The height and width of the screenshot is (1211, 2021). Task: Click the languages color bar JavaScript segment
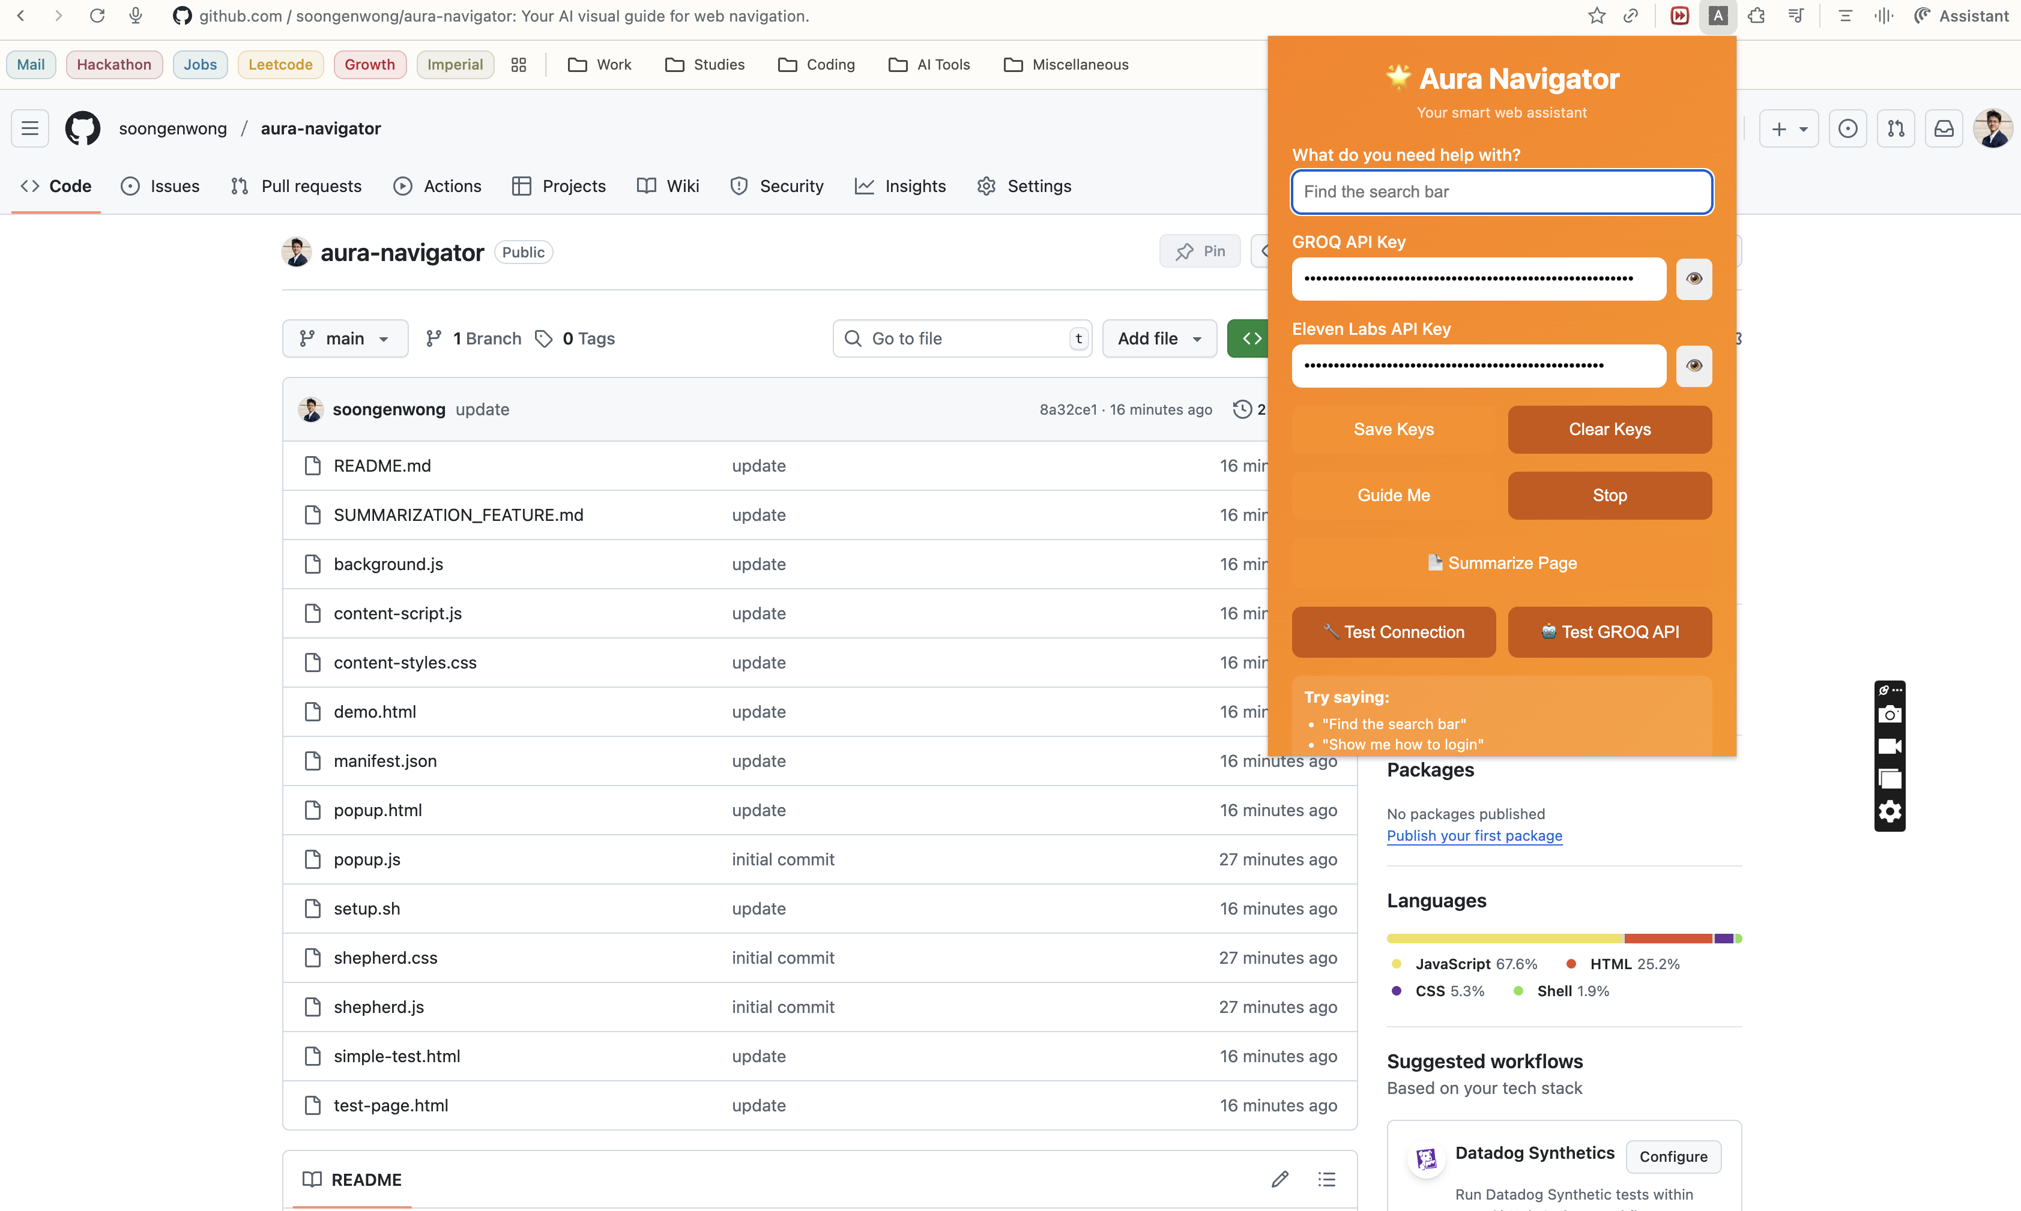pyautogui.click(x=1504, y=939)
